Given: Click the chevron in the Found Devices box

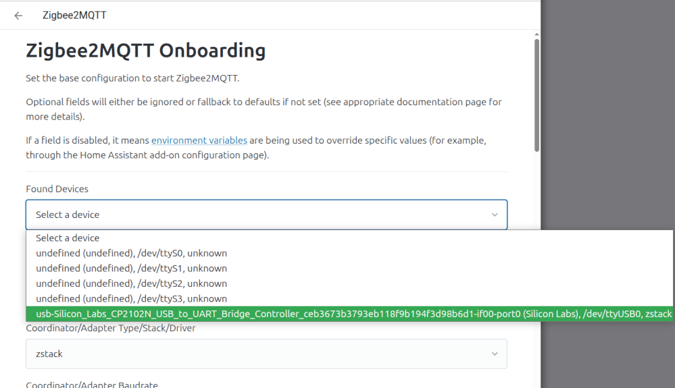Looking at the screenshot, I should tap(495, 215).
